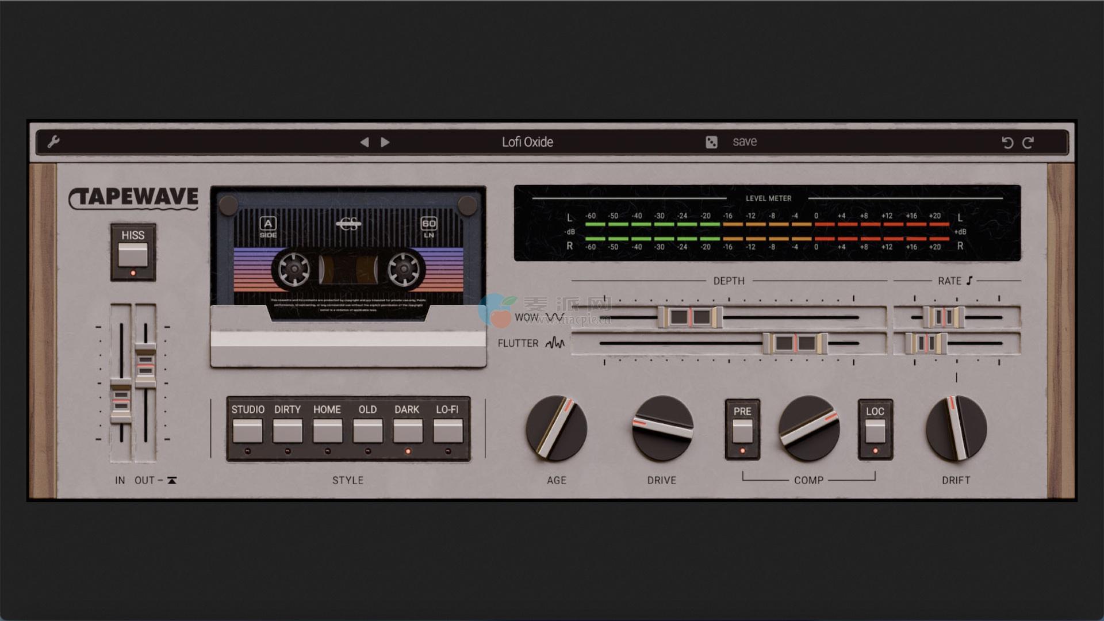
Task: Toggle the Rate tempo sync note icon
Action: 969,281
